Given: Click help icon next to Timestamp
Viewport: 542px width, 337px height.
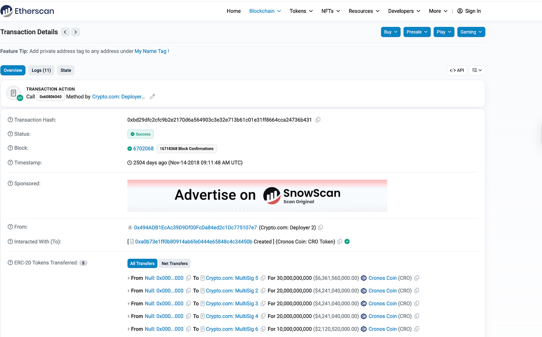Looking at the screenshot, I should pyautogui.click(x=10, y=163).
